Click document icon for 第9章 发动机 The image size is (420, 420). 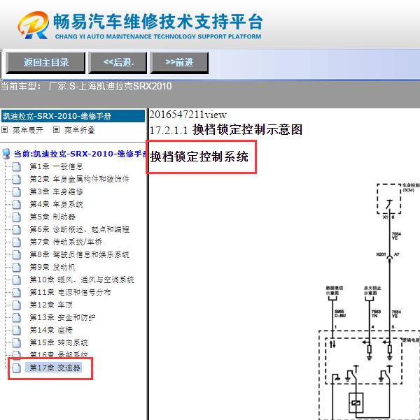[17, 268]
